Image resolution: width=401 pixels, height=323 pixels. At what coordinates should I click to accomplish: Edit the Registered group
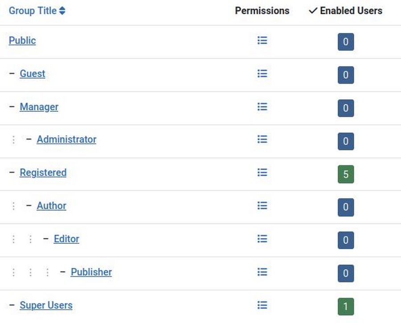43,173
